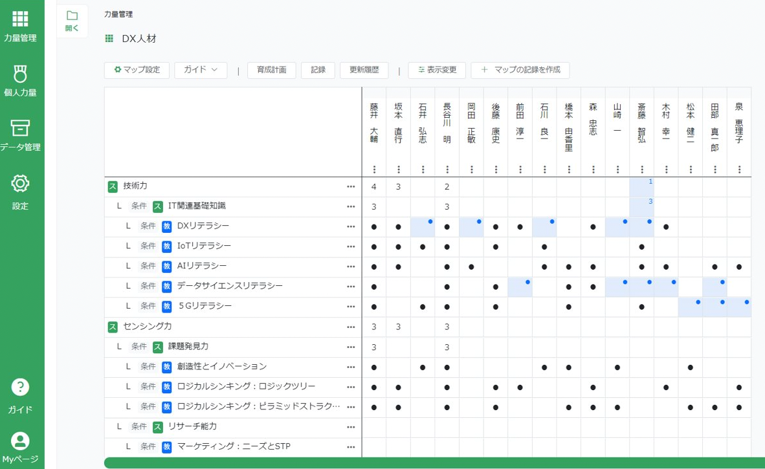Open row options menu for DXリテラシー
This screenshot has height=469, width=765.
tap(351, 226)
